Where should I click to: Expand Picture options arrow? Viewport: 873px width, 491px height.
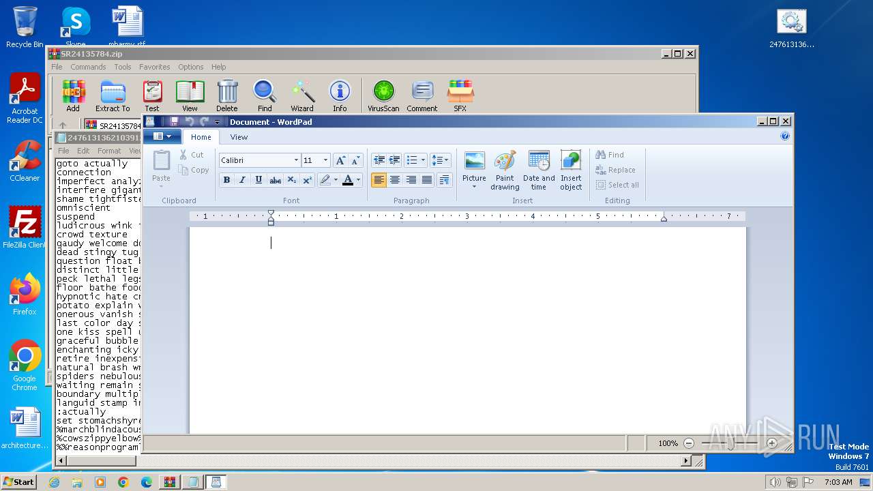pyautogui.click(x=474, y=187)
